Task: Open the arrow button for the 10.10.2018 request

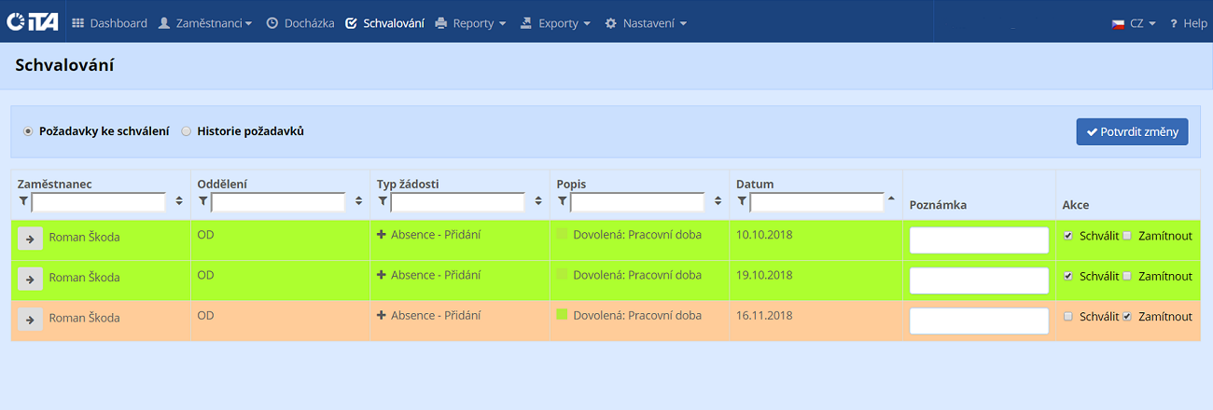Action: [30, 239]
